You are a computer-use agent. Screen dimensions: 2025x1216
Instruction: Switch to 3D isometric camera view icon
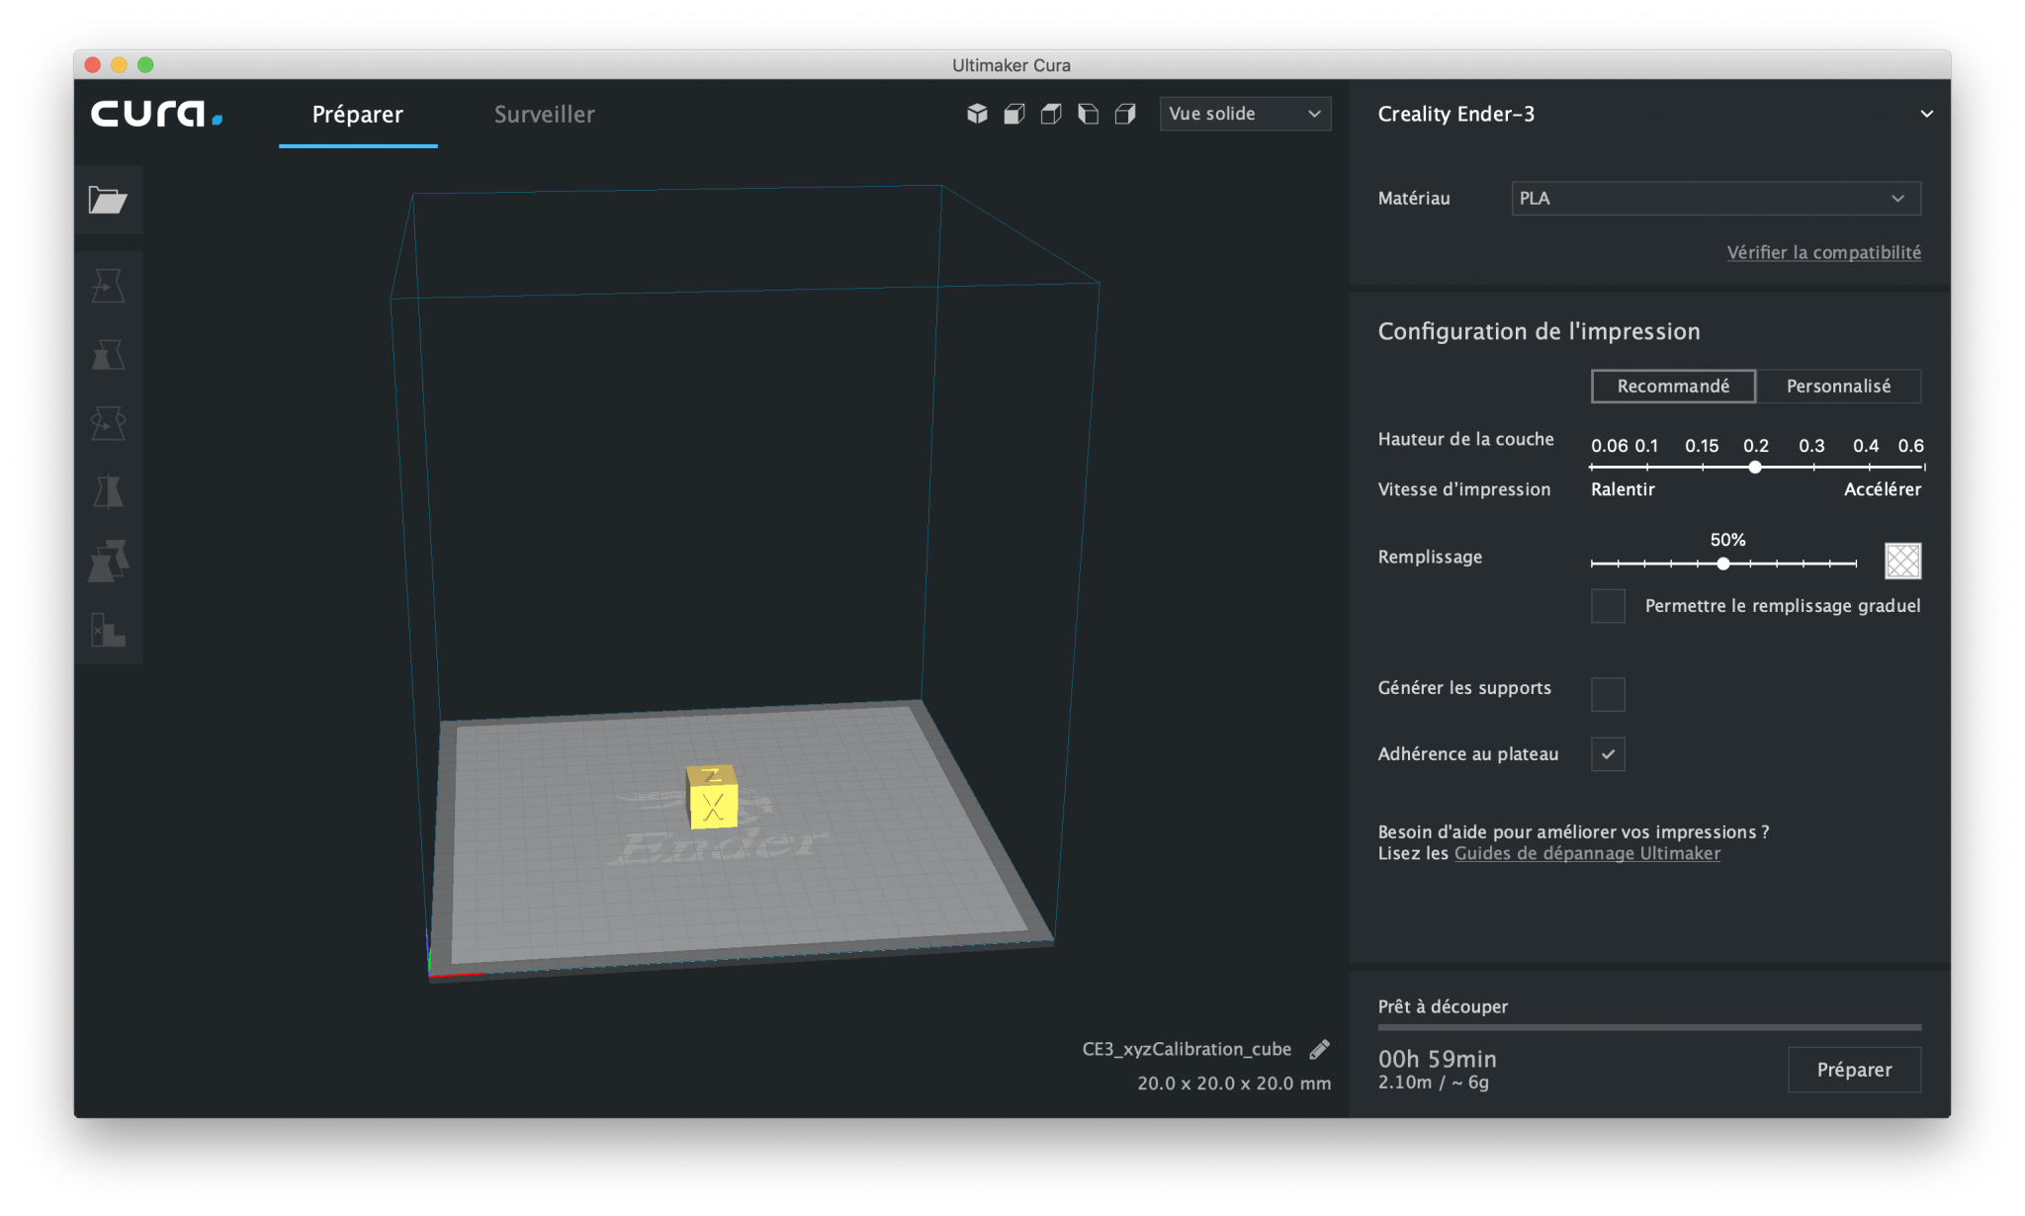click(977, 114)
